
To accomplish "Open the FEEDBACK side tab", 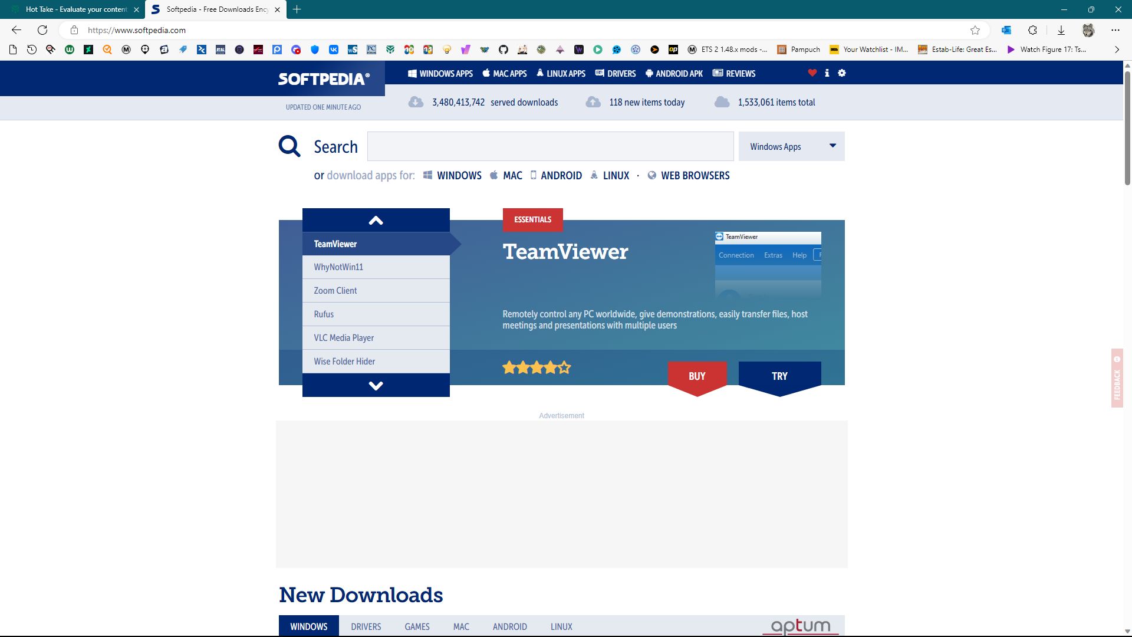I will point(1117,378).
